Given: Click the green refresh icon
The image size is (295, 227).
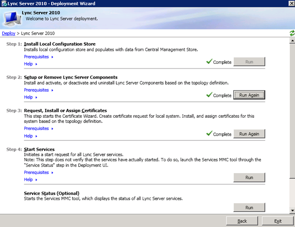Looking at the screenshot, I should click(x=292, y=33).
